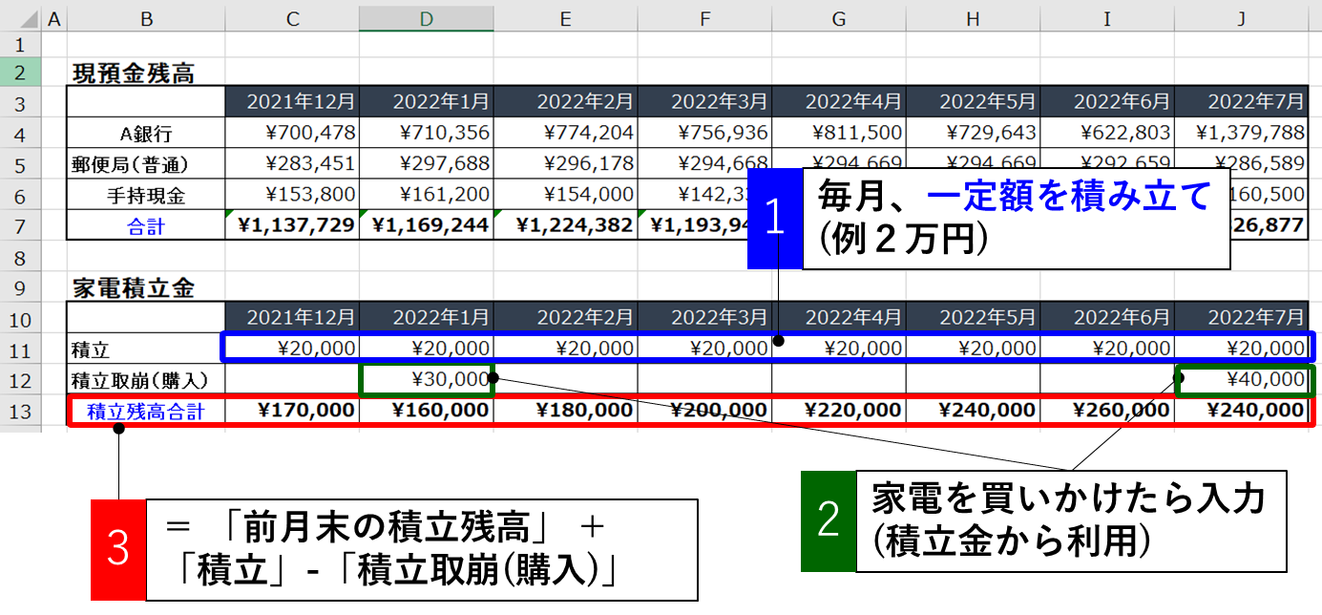Click the Select All corner of the sheet
1322x615 pixels.
click(20, 18)
